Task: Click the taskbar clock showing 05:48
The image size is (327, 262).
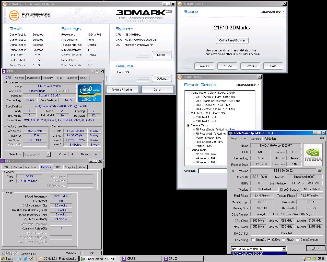Action: pyautogui.click(x=321, y=259)
